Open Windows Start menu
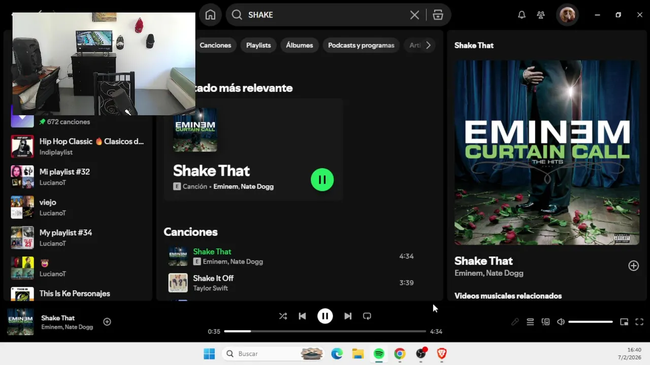This screenshot has width=650, height=365. click(209, 354)
